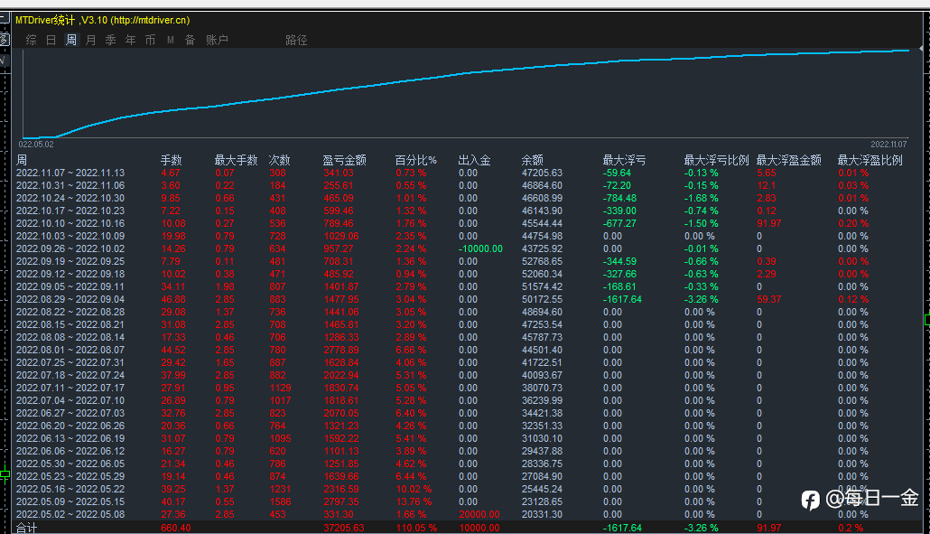Open the 账户 account tab

[217, 40]
